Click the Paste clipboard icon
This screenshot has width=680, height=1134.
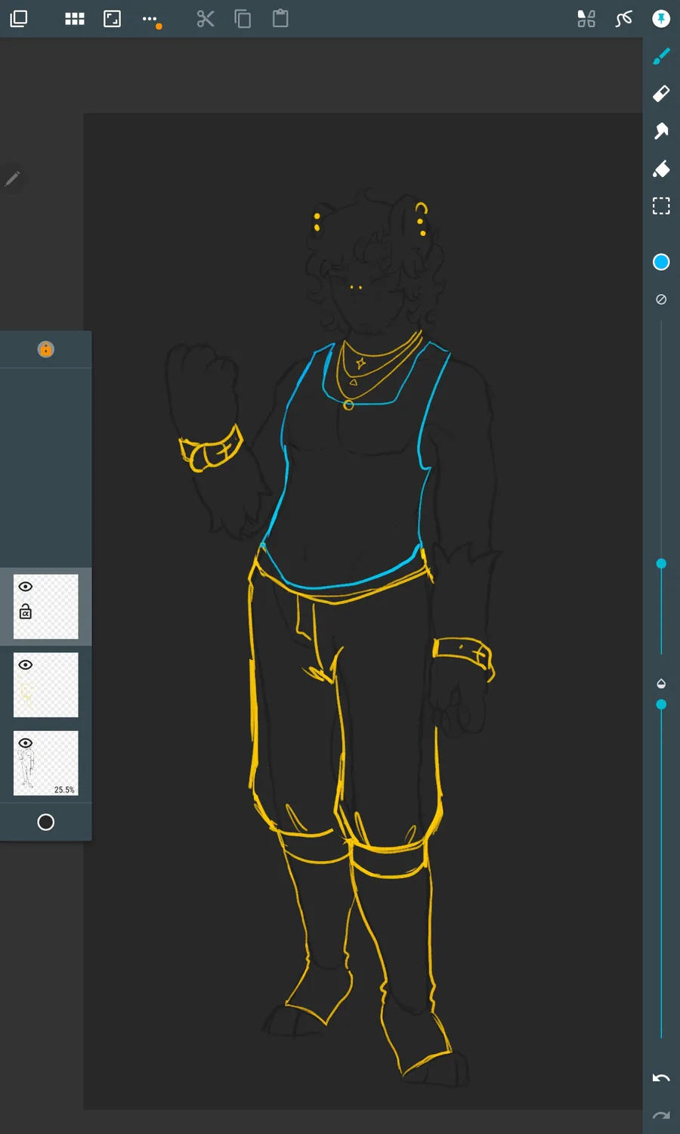coord(280,18)
